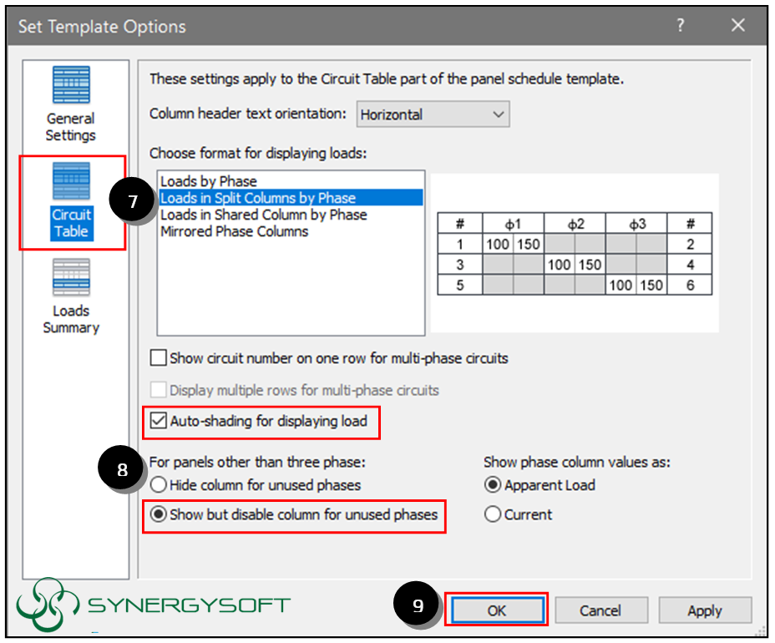Confirm settings with the OK button

tap(497, 610)
